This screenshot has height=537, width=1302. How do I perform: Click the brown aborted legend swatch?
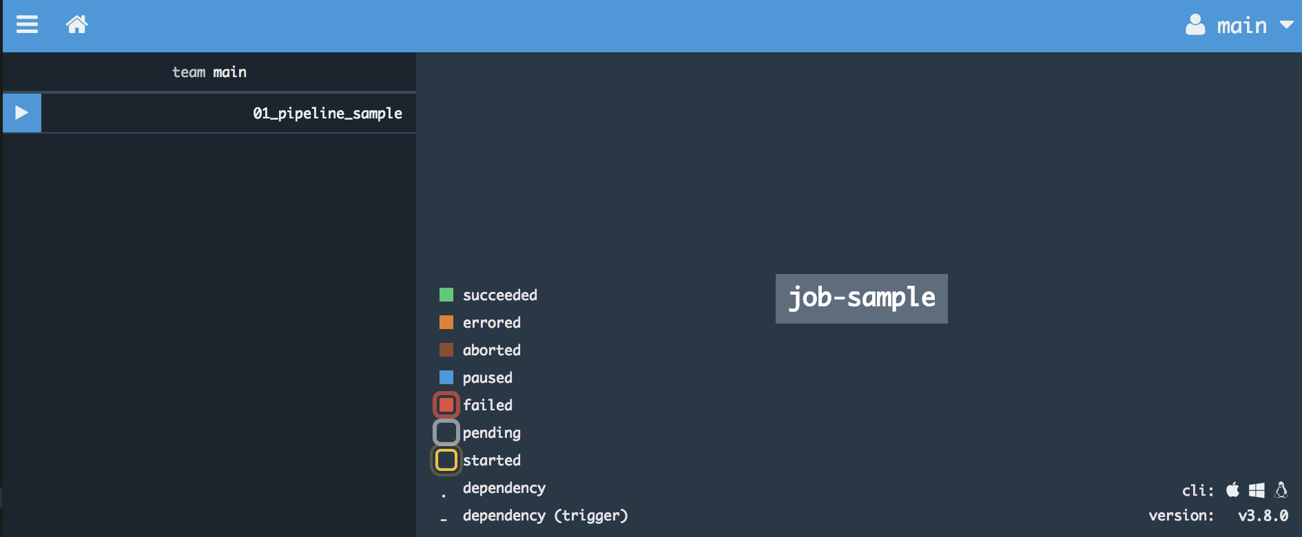click(446, 350)
